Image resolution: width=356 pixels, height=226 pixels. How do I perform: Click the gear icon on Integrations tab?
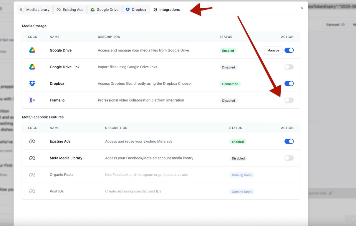[x=155, y=10]
